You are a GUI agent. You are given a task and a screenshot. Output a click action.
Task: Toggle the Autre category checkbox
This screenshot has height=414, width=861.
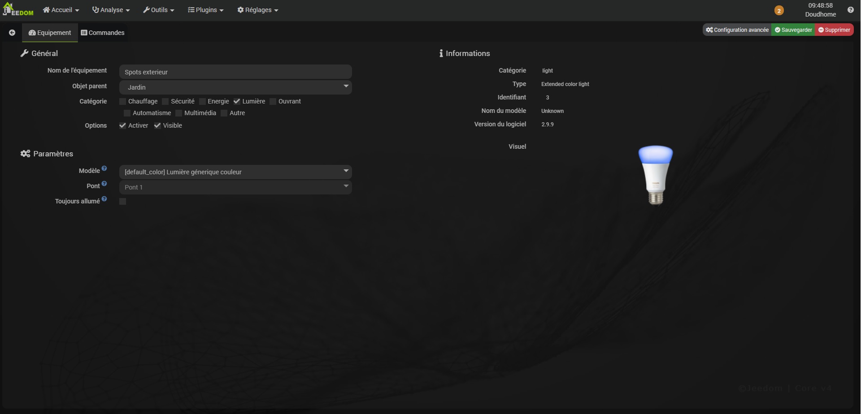(224, 113)
